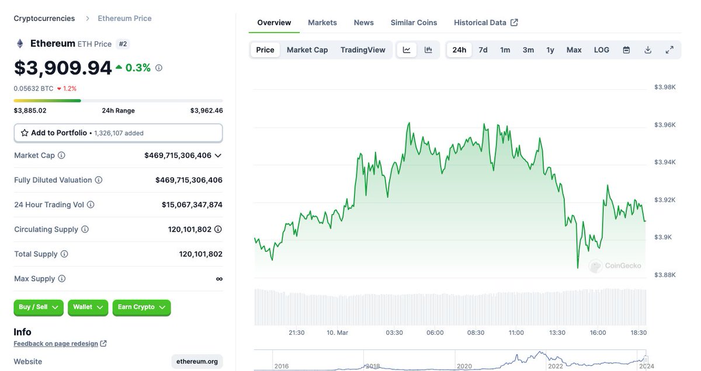The image size is (701, 371).
Task: Click breadcrumb chevron after Cryptocurrencies
Action: [x=88, y=19]
